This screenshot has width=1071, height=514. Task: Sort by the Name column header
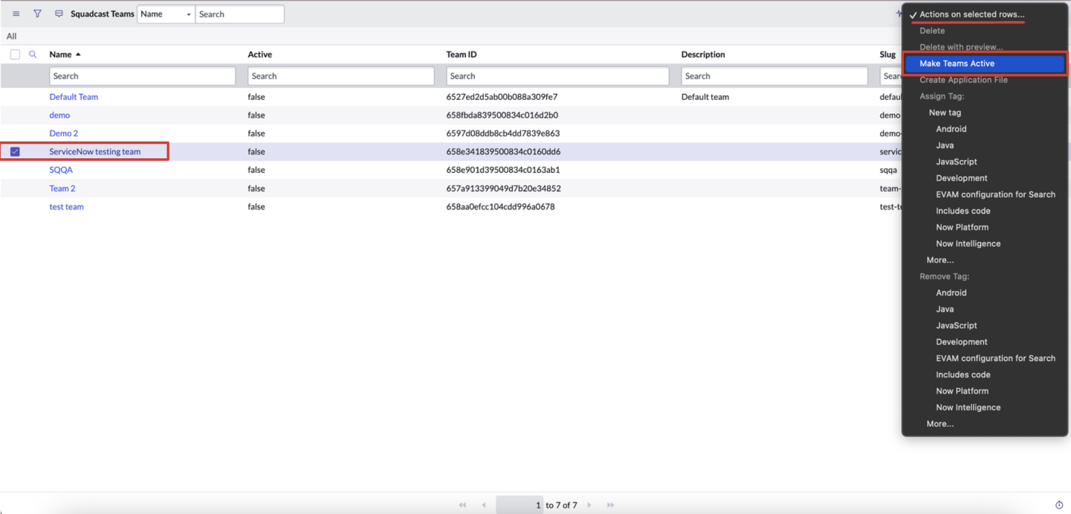tap(60, 54)
